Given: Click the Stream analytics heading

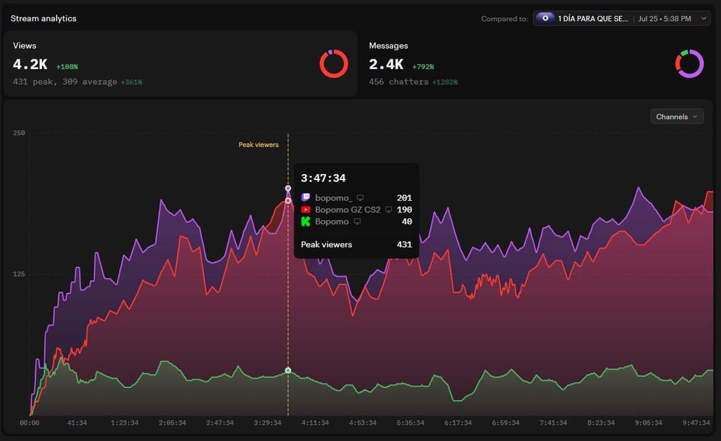Looking at the screenshot, I should (43, 19).
